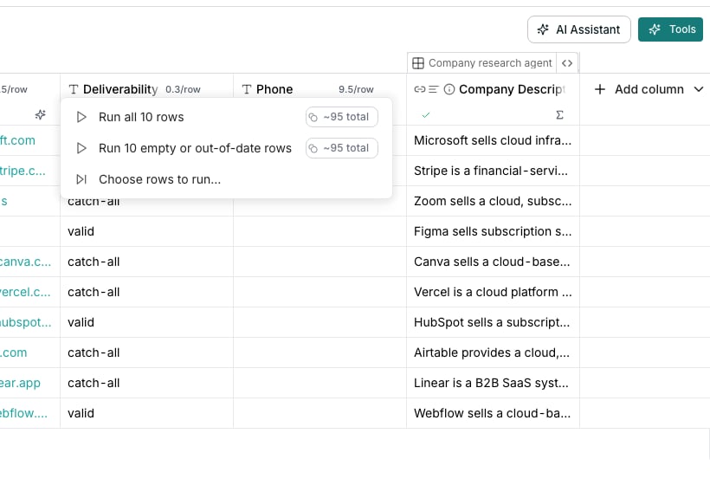The height and width of the screenshot is (485, 710).
Task: Open the canva.c... link
Action: pos(25,262)
